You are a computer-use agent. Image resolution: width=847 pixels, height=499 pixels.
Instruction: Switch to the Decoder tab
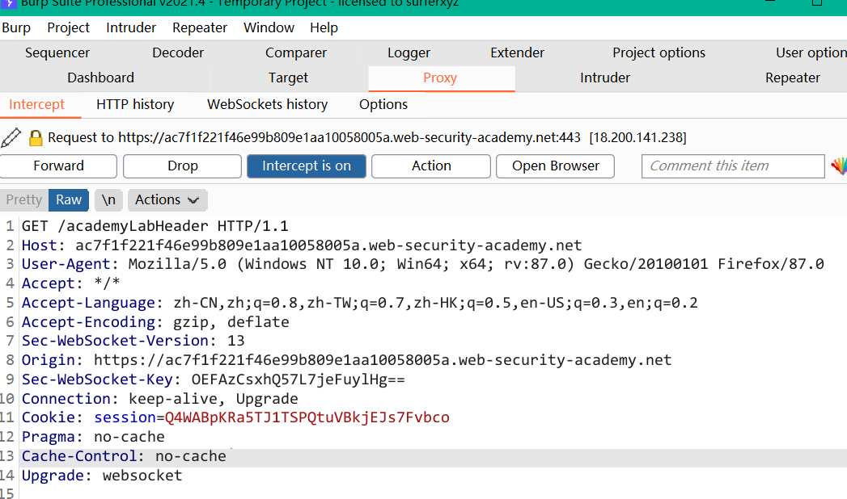(x=178, y=52)
